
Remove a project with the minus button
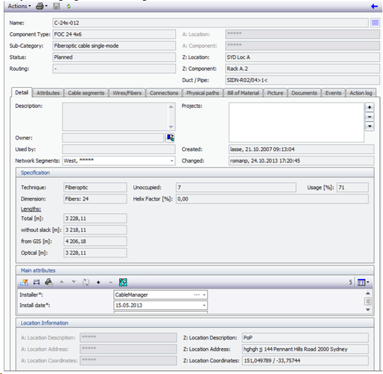point(369,117)
